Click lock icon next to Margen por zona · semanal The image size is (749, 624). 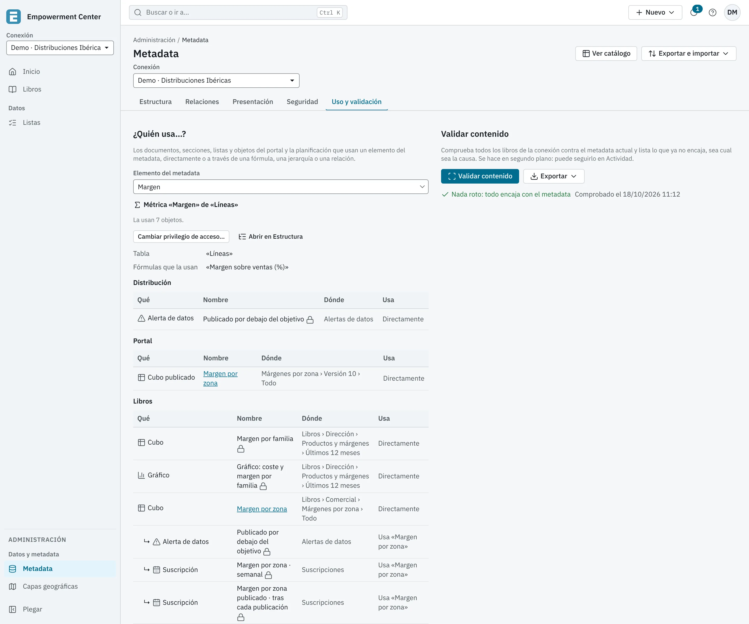pyautogui.click(x=269, y=575)
